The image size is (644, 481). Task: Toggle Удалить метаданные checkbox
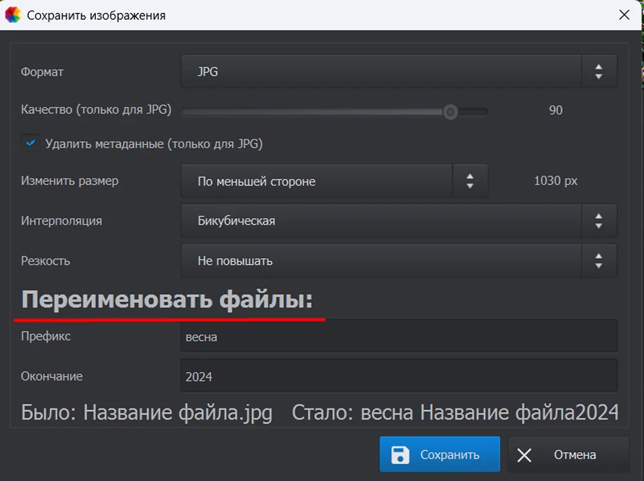click(30, 144)
